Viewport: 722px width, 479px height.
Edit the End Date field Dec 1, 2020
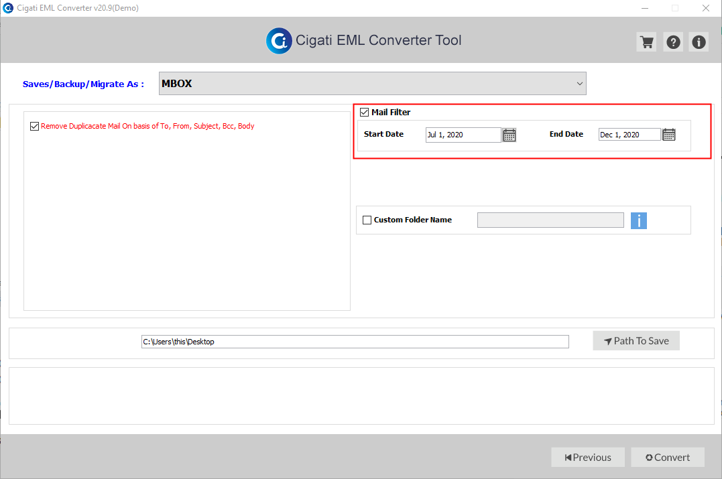pos(629,135)
